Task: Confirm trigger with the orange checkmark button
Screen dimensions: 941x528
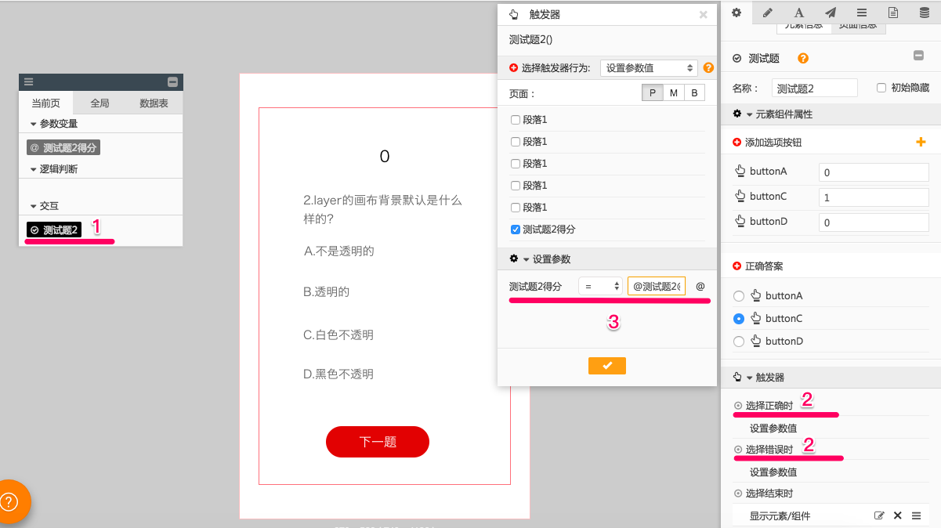Action: pos(606,366)
